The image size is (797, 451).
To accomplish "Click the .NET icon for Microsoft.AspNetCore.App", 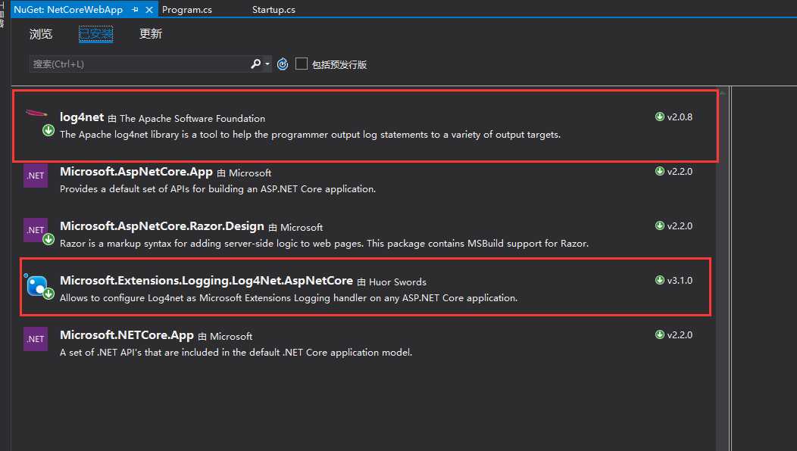I will coord(36,176).
